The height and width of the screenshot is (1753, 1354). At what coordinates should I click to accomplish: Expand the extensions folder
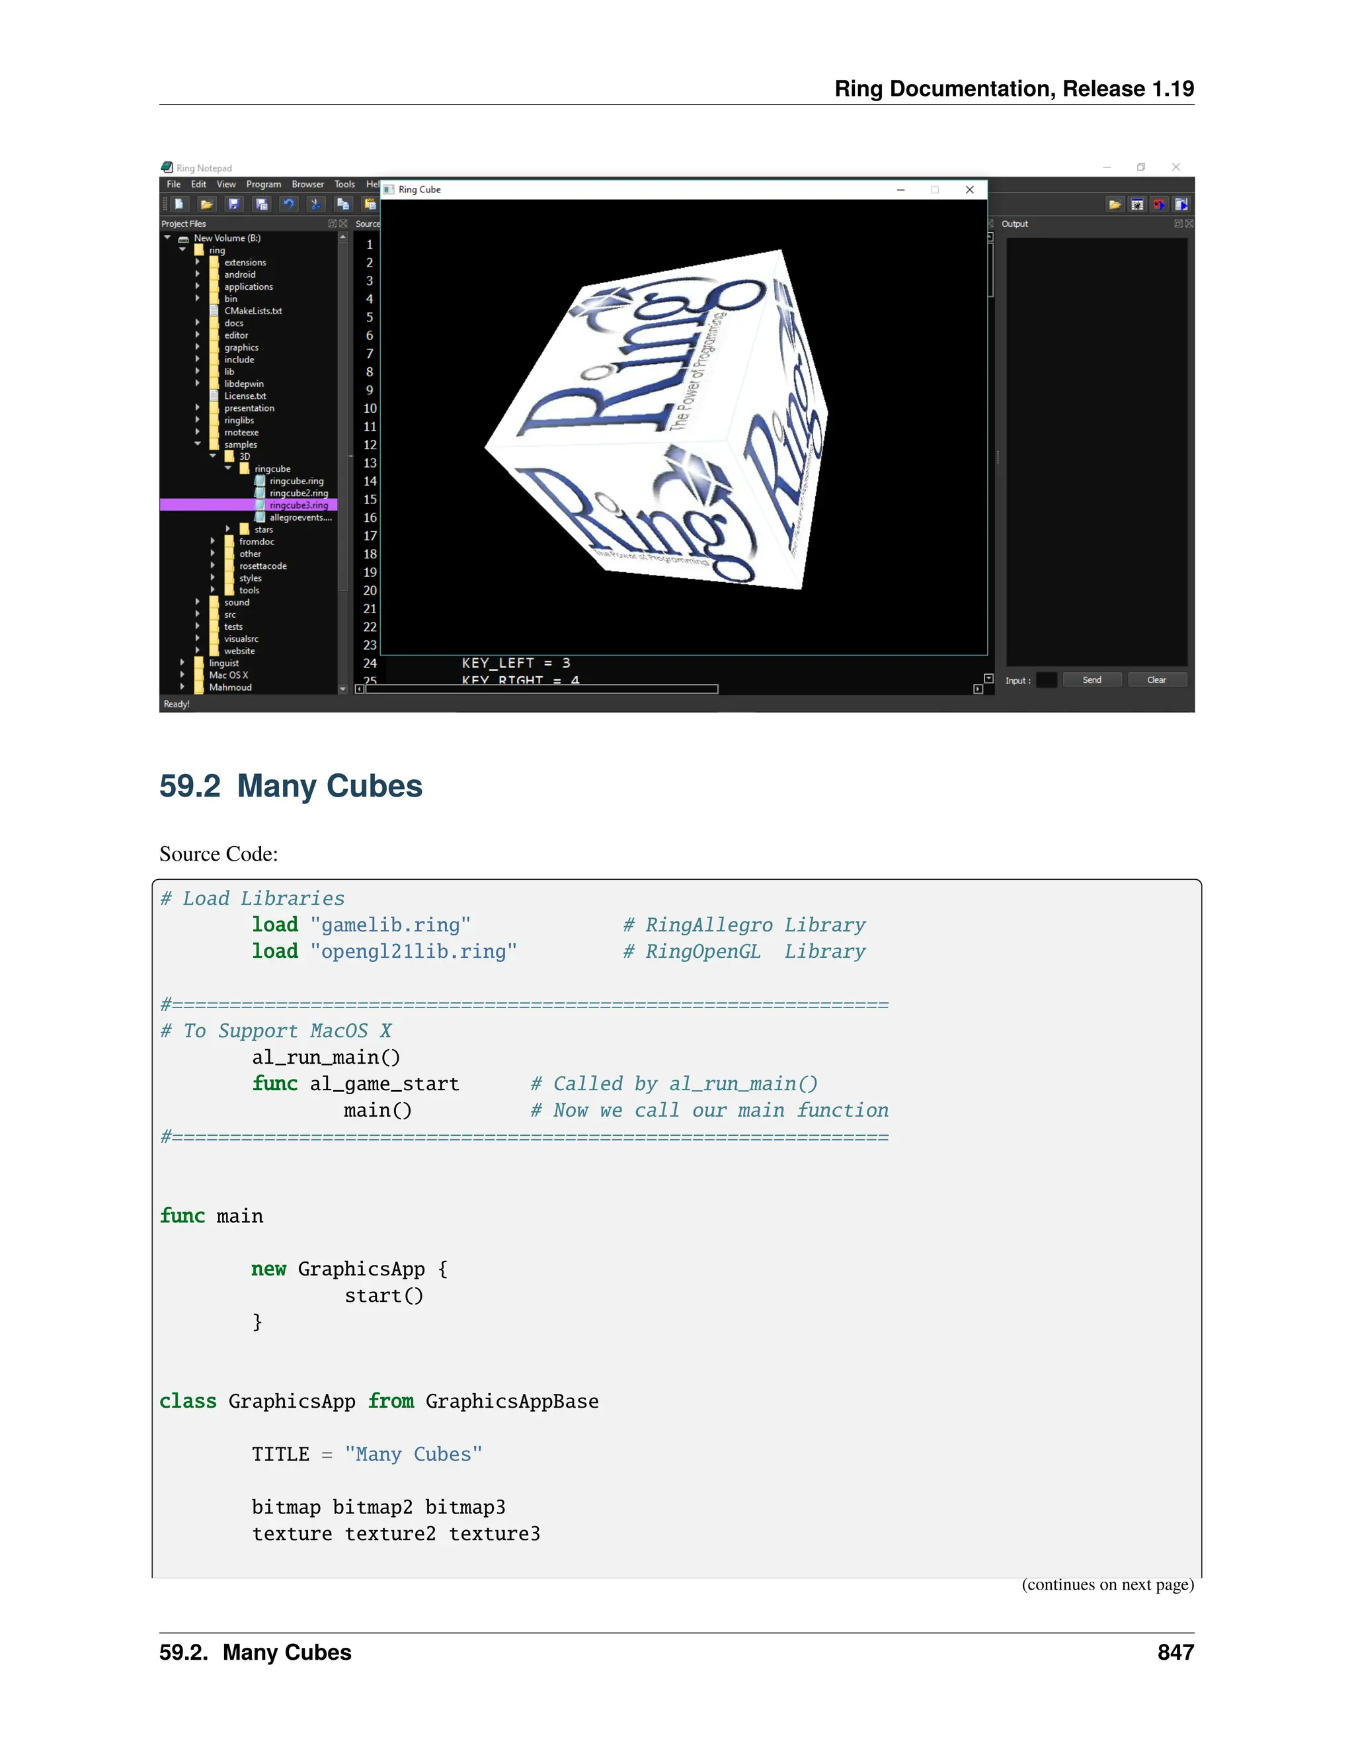[197, 262]
